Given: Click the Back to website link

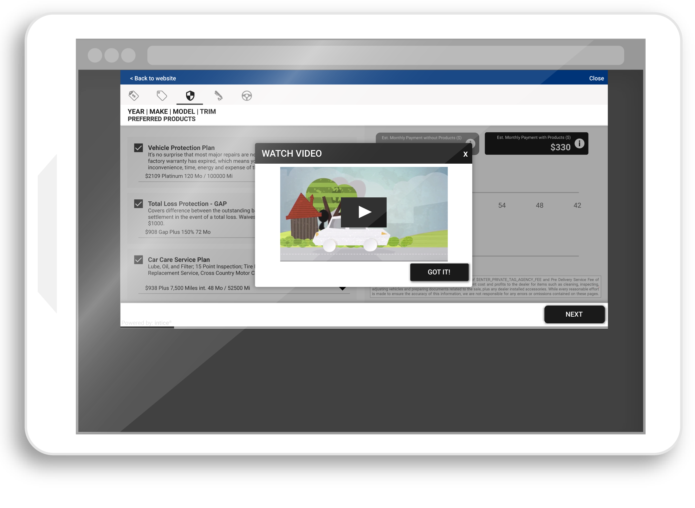Looking at the screenshot, I should [x=153, y=78].
